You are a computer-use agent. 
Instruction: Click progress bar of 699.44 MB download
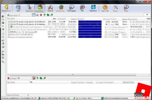(x=90, y=37)
